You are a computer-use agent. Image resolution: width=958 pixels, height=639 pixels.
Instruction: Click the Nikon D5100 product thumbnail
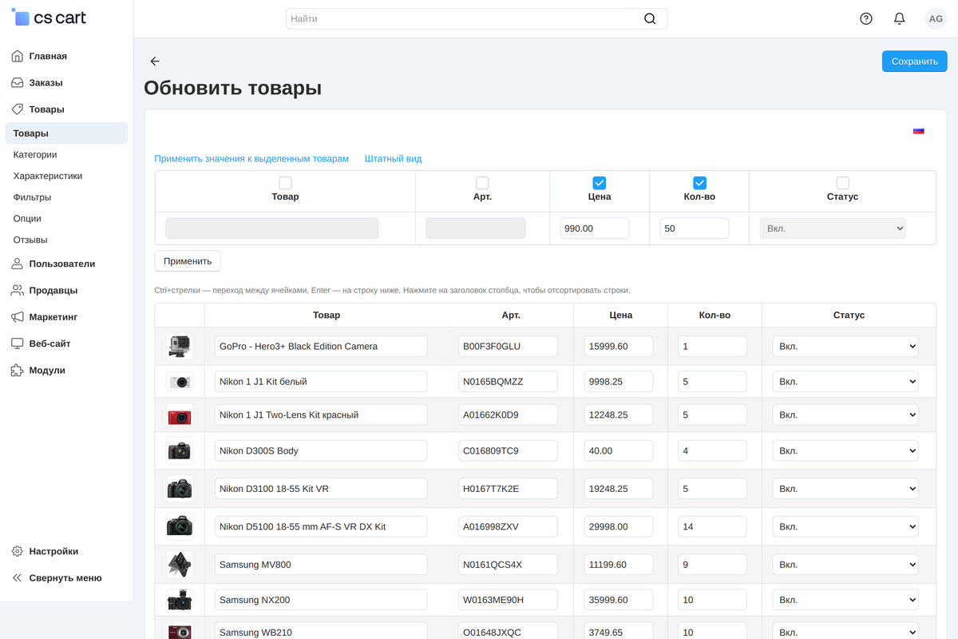coord(180,526)
